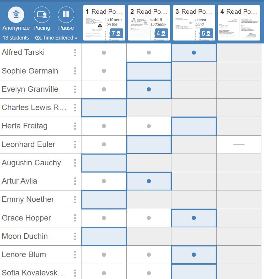The width and height of the screenshot is (264, 279).
Task: Click the 7 students badge on screen 1
Action: coord(116,33)
